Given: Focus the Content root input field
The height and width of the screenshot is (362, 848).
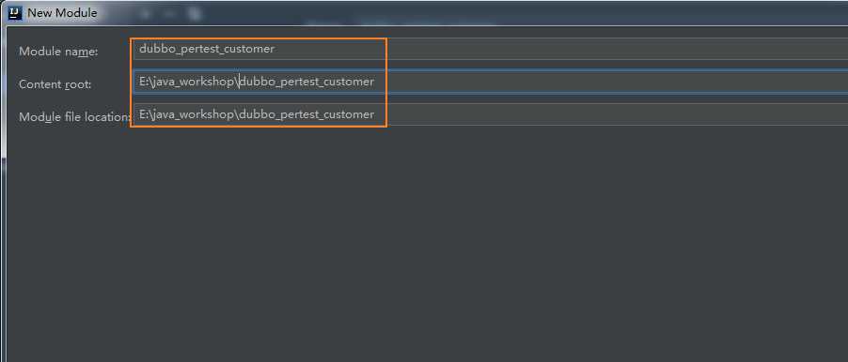Looking at the screenshot, I should [x=491, y=82].
